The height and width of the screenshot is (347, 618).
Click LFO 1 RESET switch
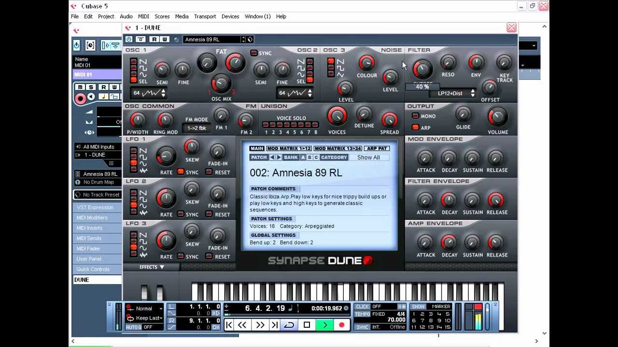tap(209, 172)
